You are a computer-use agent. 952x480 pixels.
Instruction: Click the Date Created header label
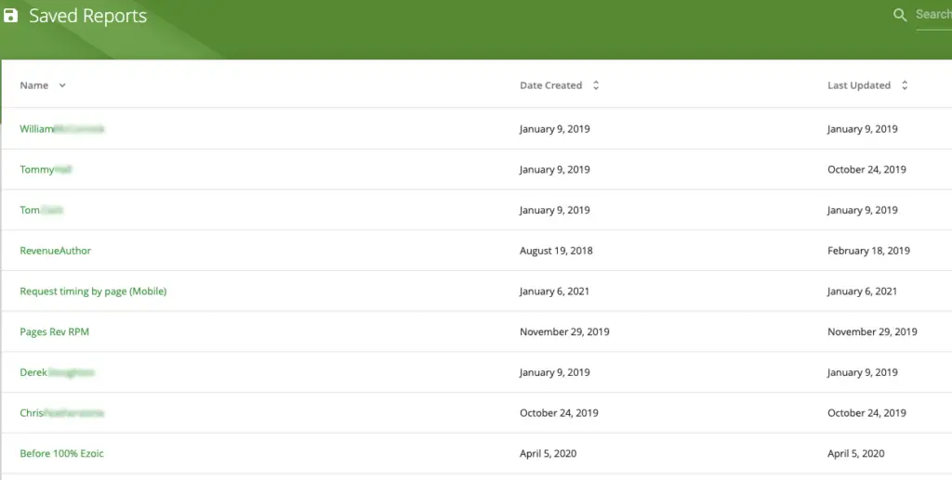pyautogui.click(x=550, y=85)
